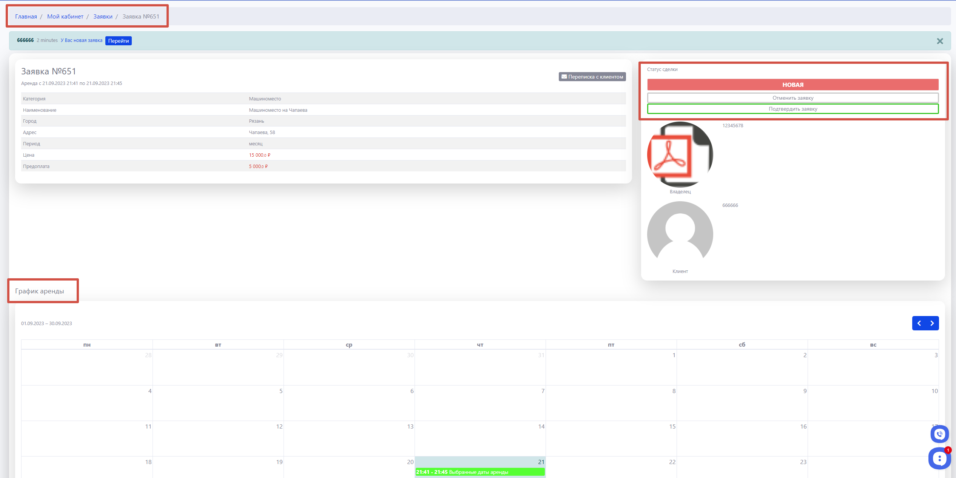Click the Перейти button in notification

[x=118, y=41]
